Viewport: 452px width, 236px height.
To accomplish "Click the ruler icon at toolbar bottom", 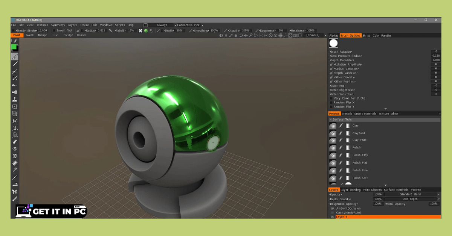I will pyautogui.click(x=15, y=198).
